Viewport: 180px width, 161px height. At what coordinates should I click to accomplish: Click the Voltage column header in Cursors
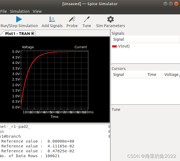click(x=171, y=75)
